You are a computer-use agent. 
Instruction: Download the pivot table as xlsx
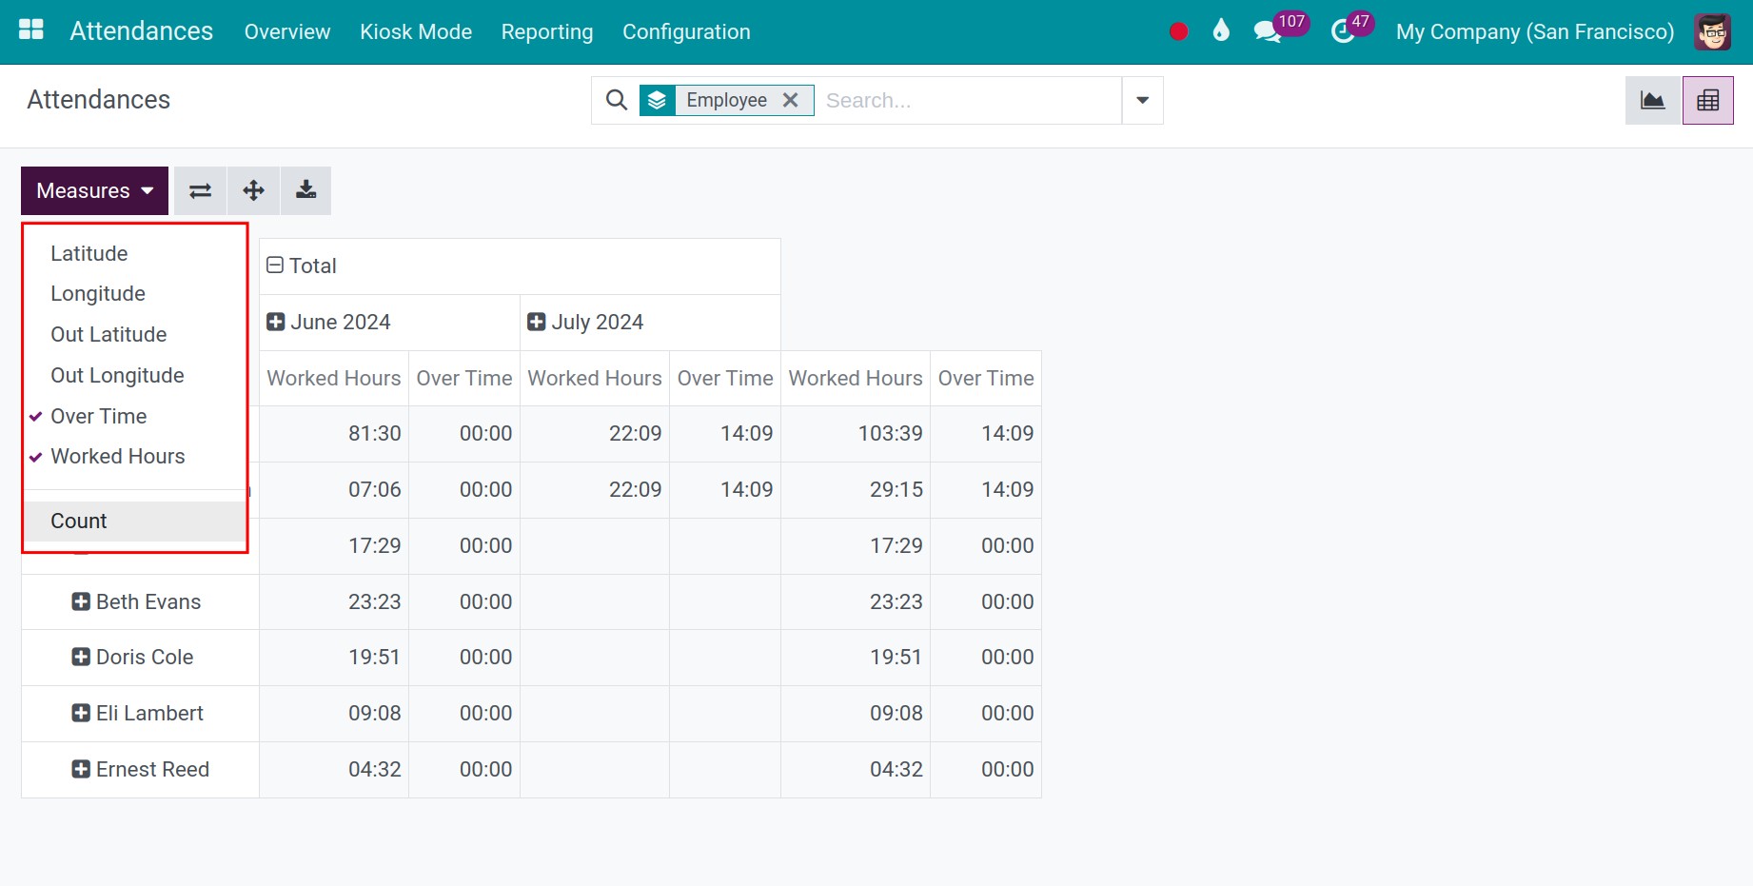click(305, 190)
